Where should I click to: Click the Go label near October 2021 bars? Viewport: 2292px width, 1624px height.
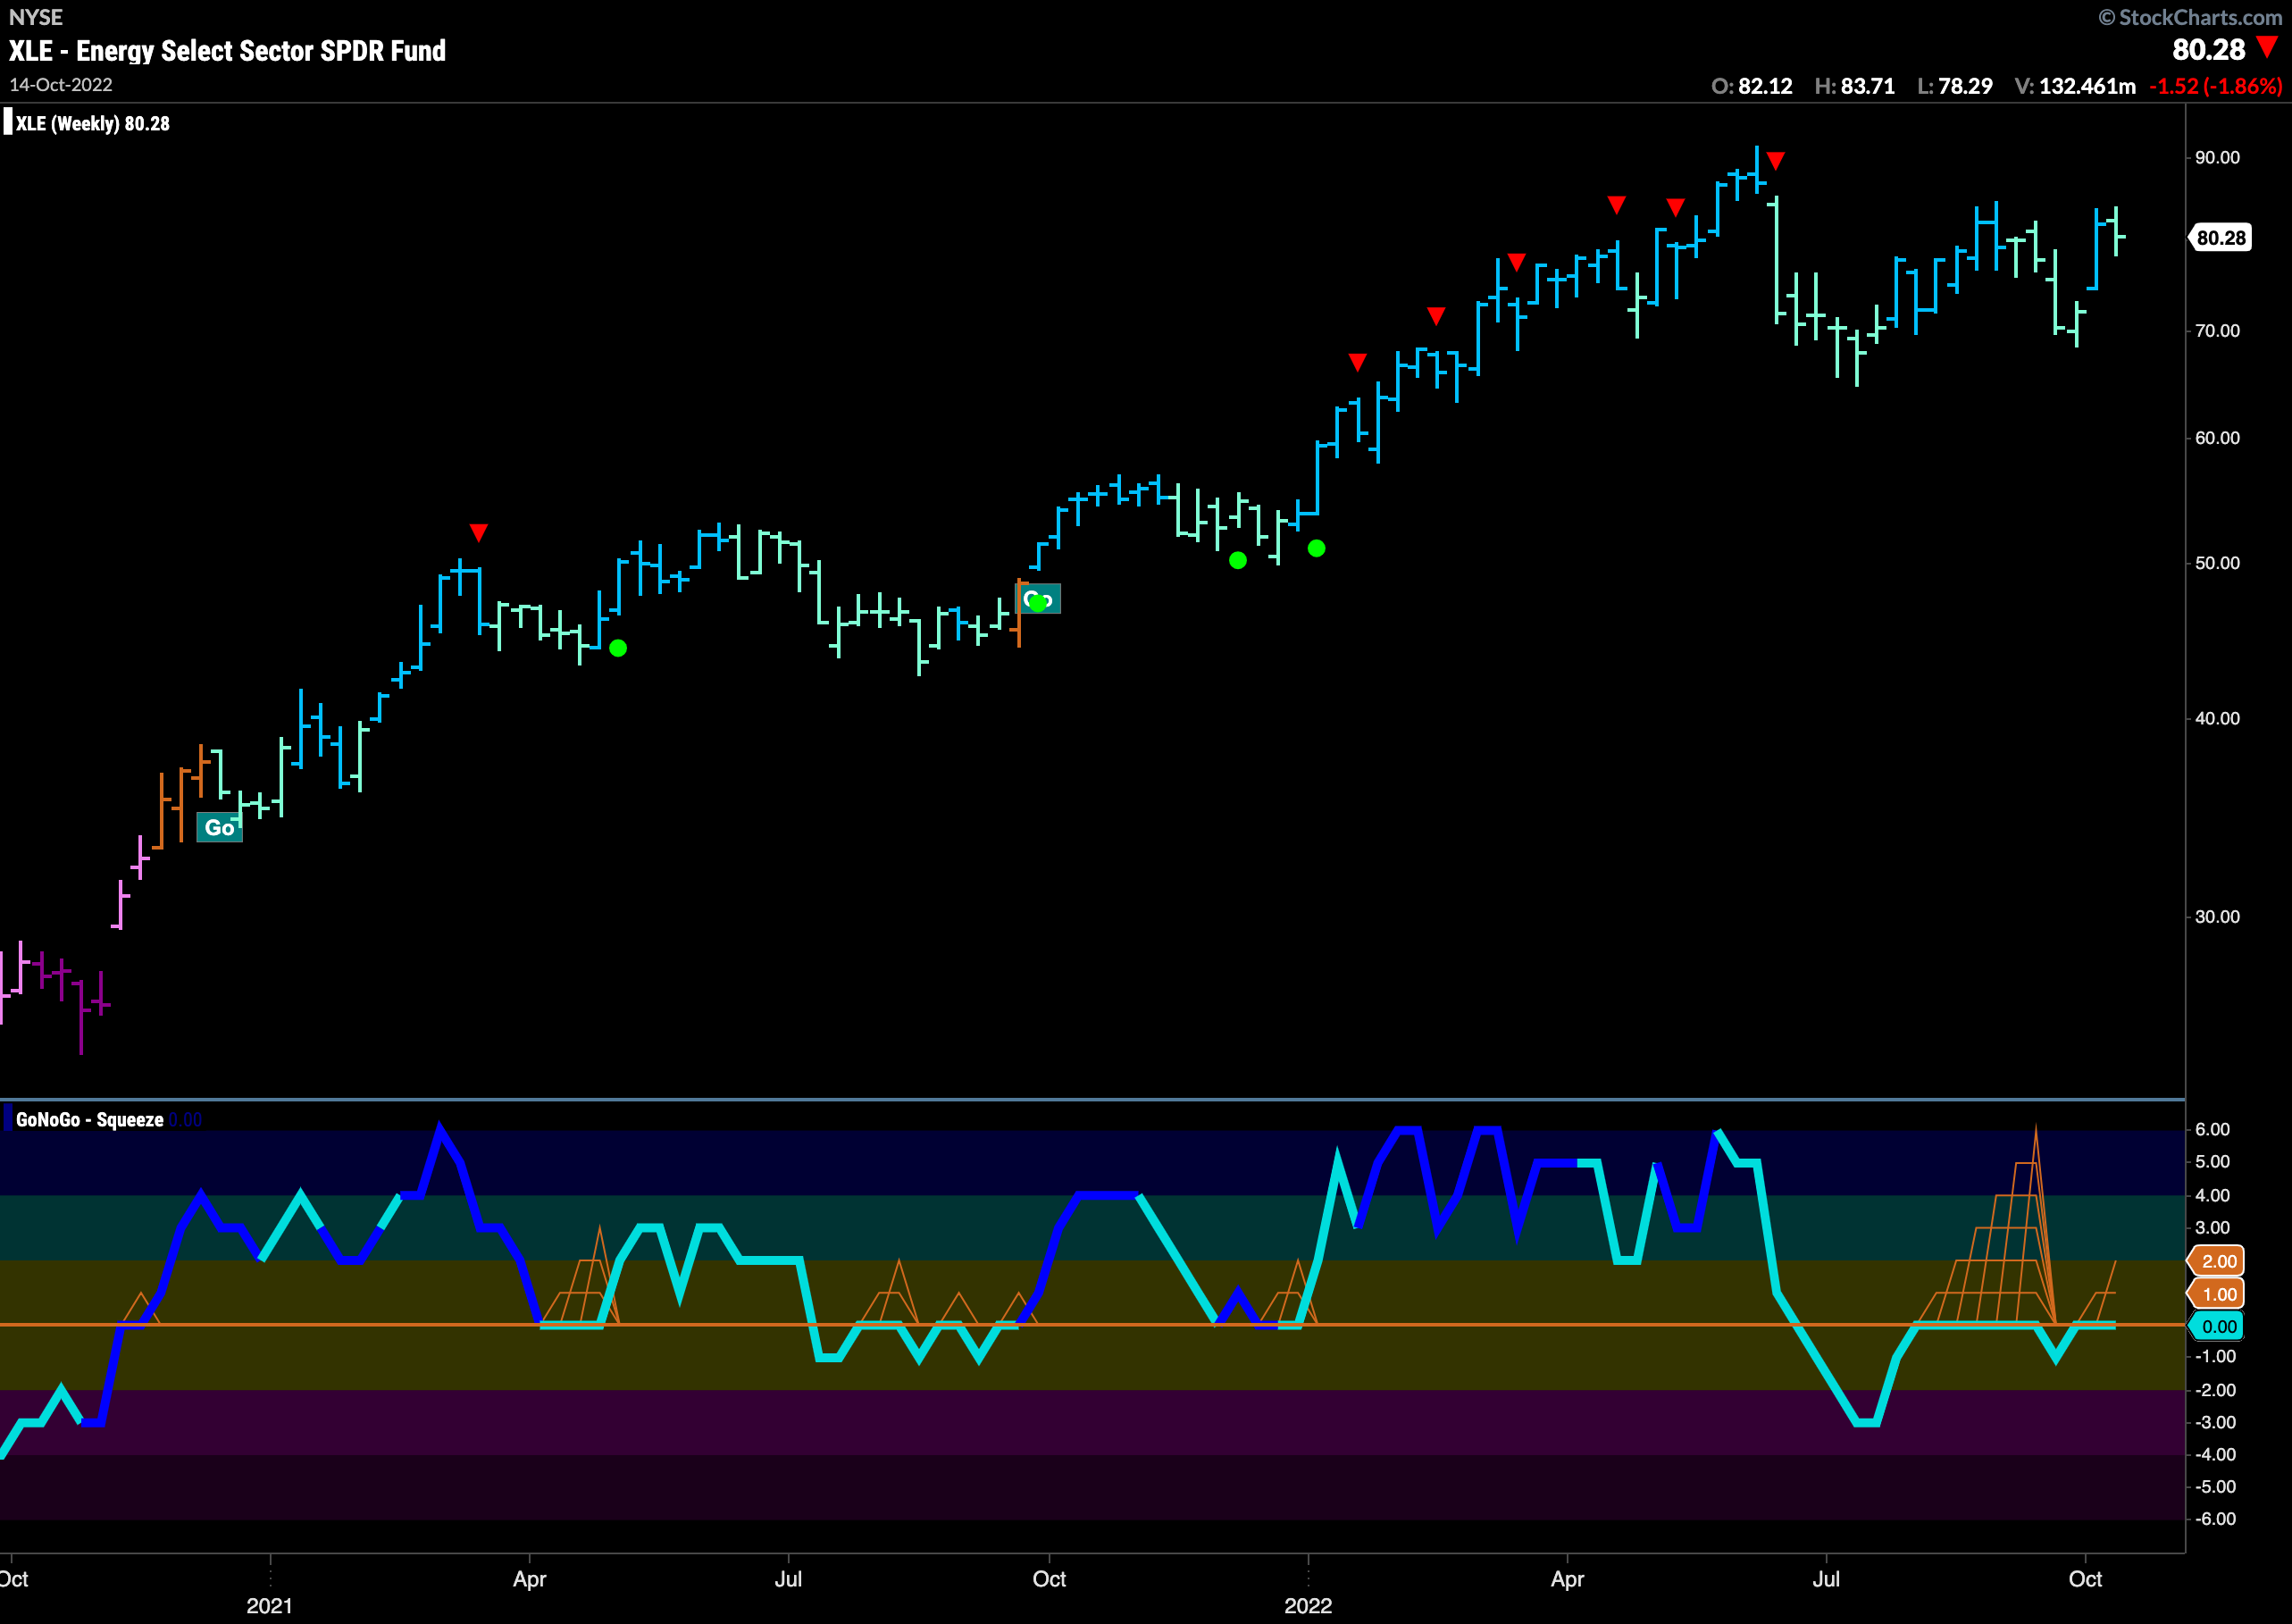[1039, 599]
